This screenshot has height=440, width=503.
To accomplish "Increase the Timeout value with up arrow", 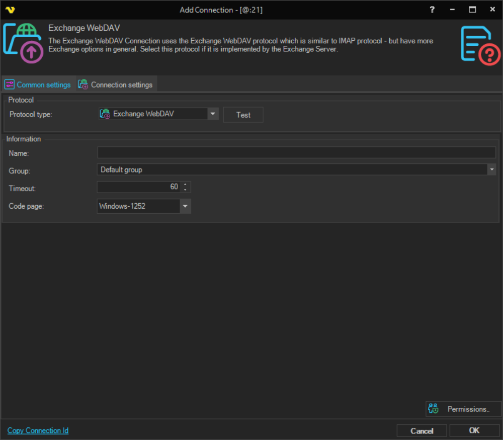I will point(185,185).
